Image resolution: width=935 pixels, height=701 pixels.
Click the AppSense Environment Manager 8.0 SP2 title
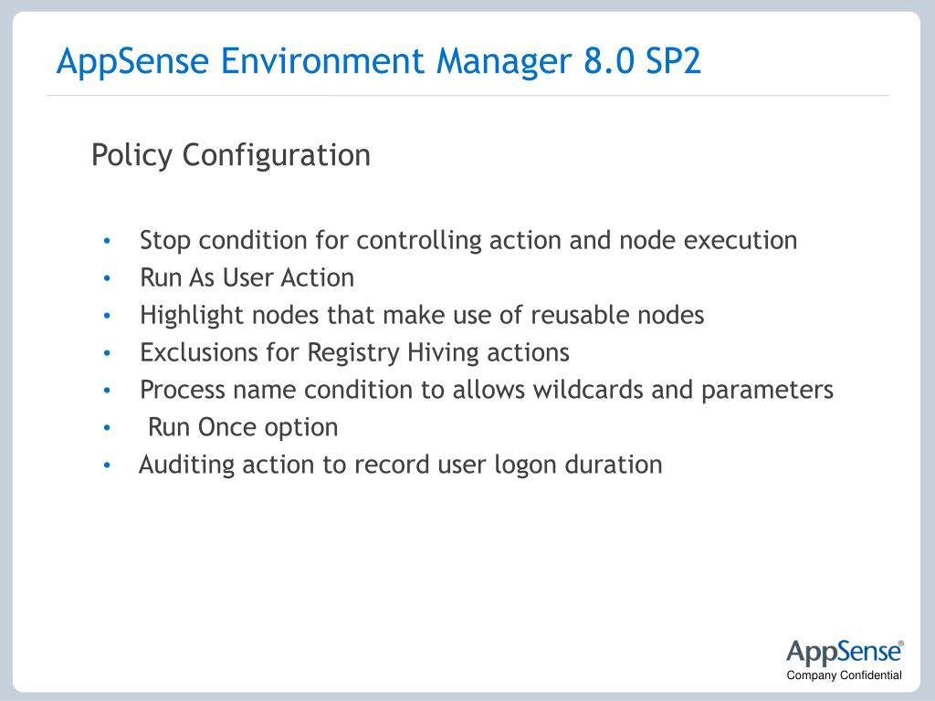[379, 61]
